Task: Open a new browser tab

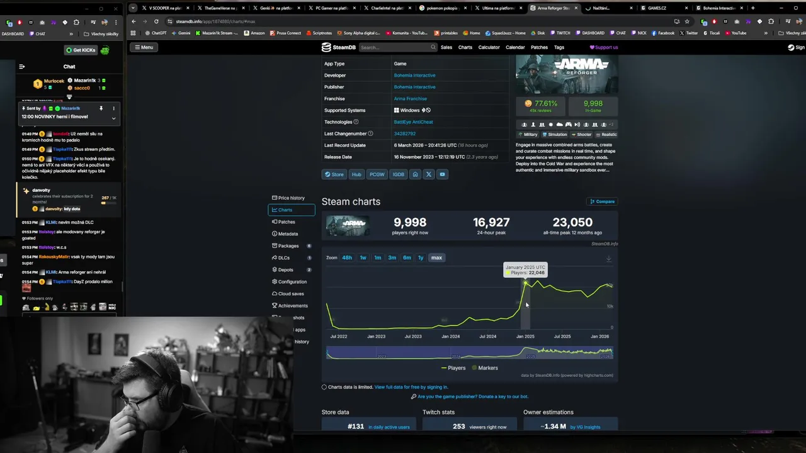Action: pyautogui.click(x=752, y=8)
